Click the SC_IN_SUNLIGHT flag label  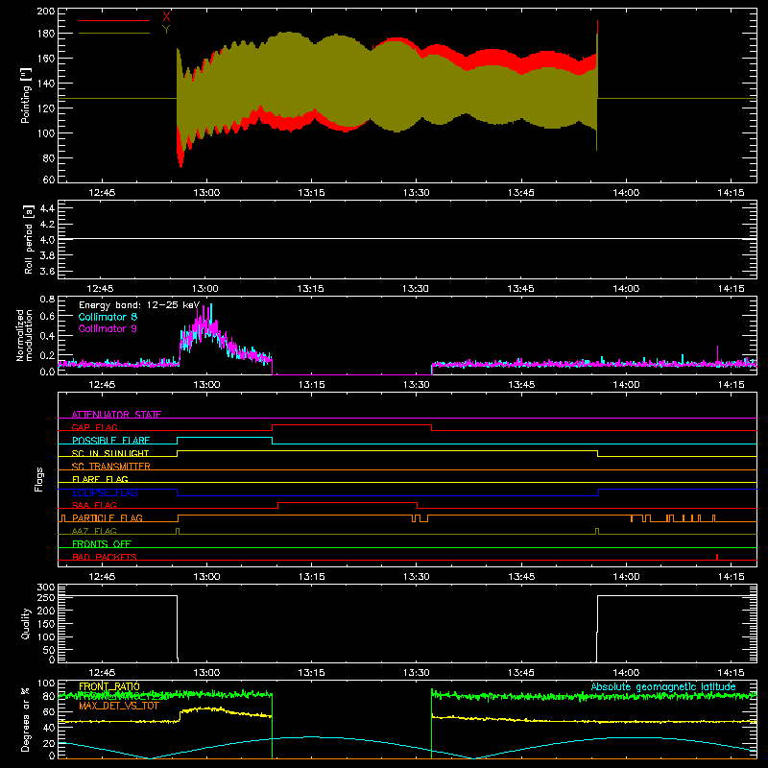[x=110, y=453]
